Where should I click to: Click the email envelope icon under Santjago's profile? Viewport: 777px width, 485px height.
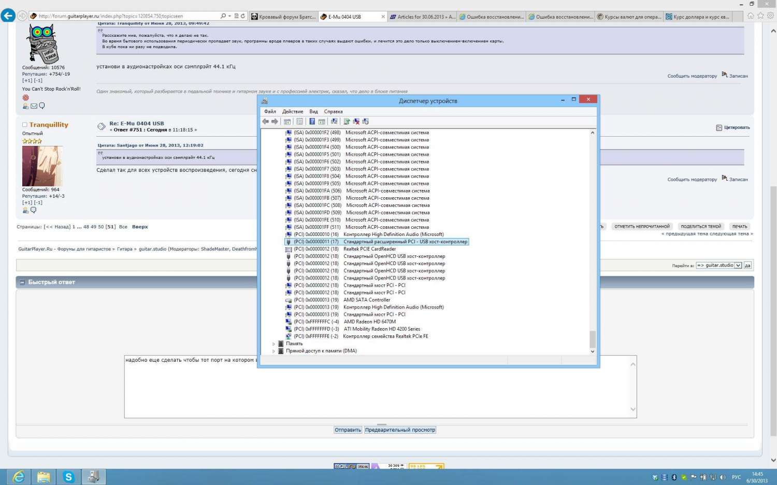[x=34, y=106]
